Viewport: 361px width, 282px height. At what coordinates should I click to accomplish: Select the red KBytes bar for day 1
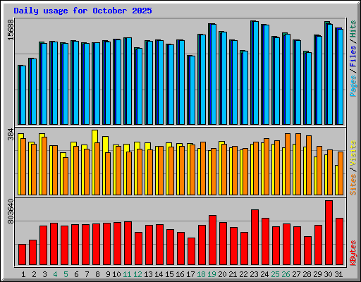22,255
